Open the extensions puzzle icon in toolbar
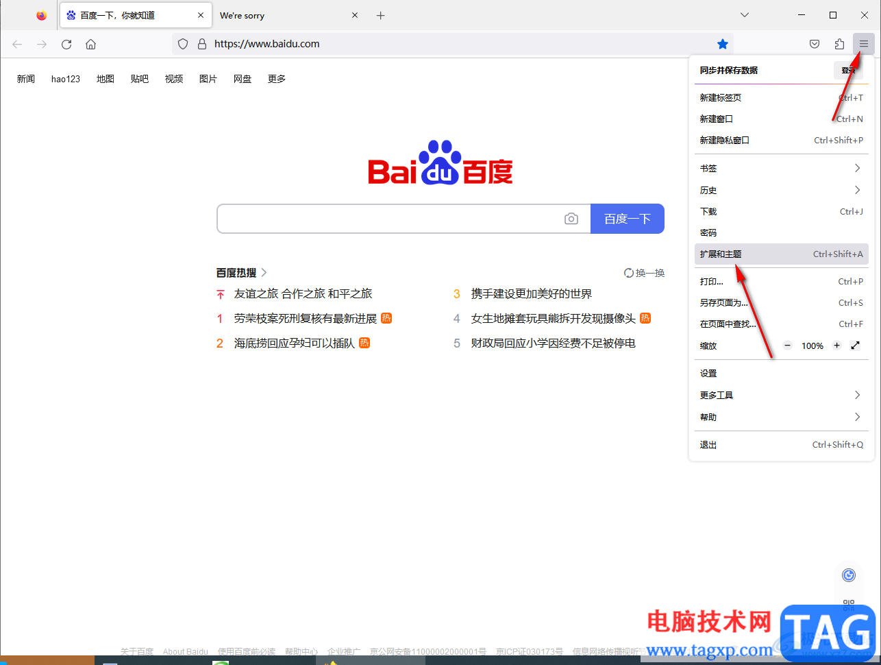The height and width of the screenshot is (665, 881). point(839,44)
